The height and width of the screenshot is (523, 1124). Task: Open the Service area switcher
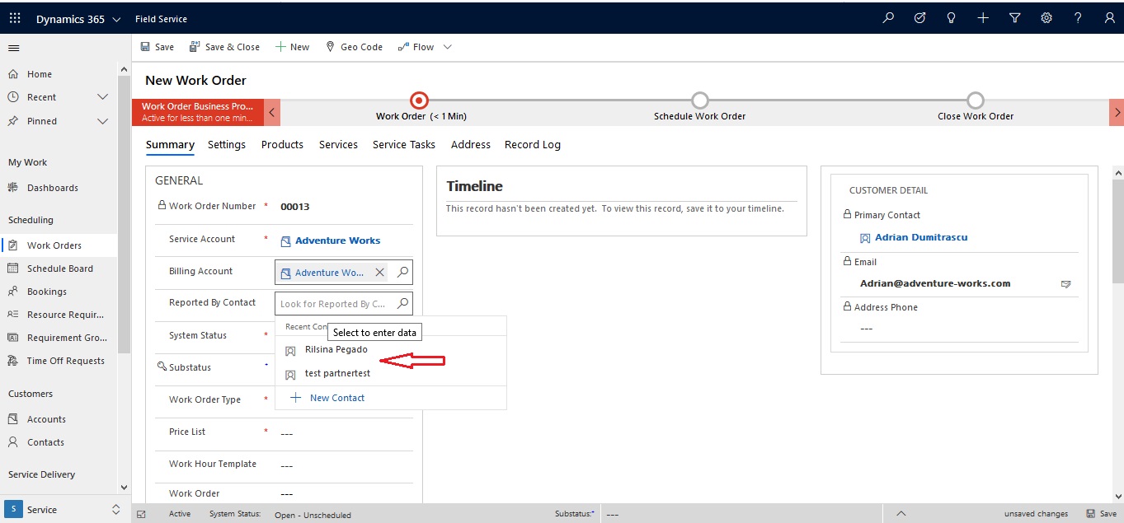[x=65, y=510]
